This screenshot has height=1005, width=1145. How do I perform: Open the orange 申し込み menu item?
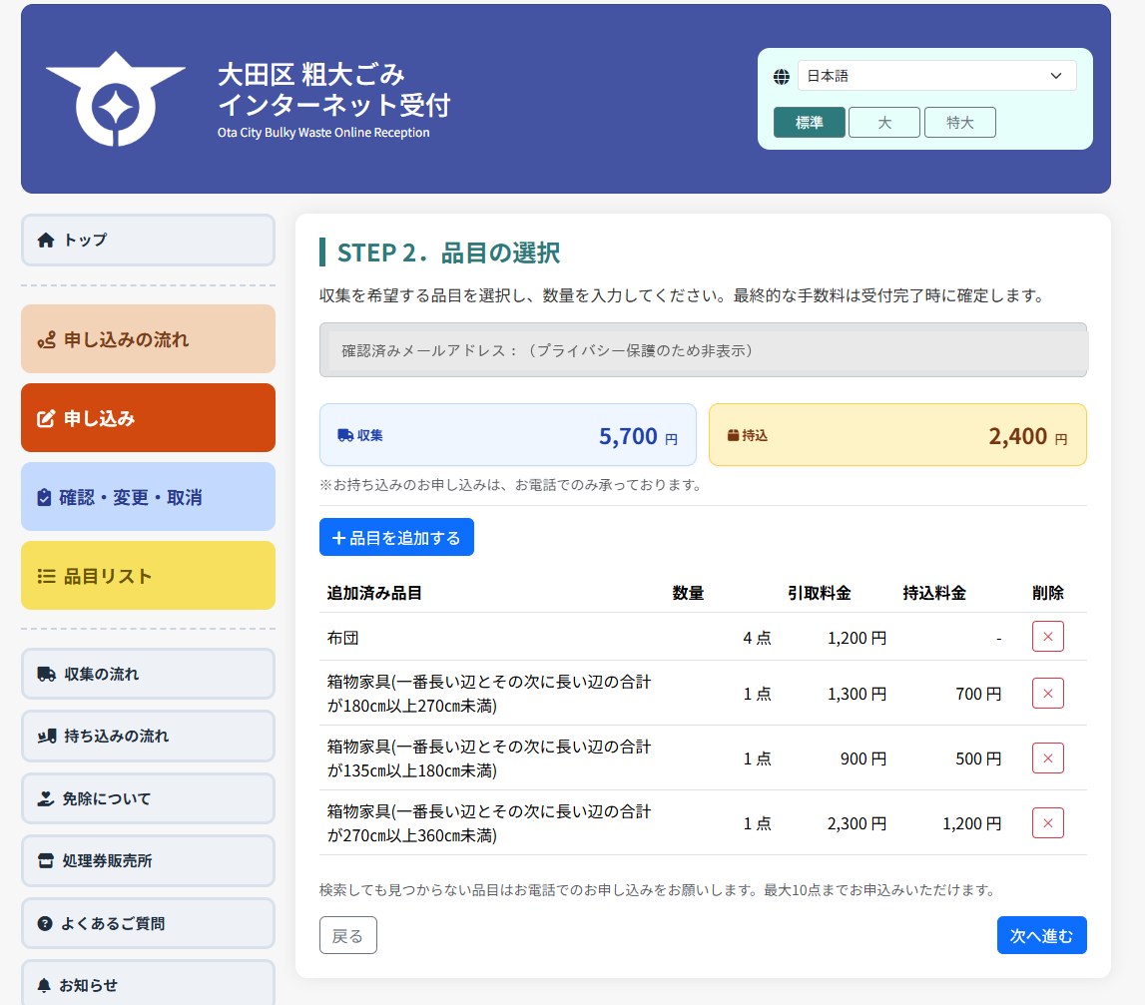148,418
